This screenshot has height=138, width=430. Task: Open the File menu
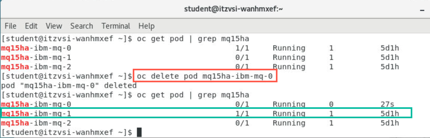[10, 26]
